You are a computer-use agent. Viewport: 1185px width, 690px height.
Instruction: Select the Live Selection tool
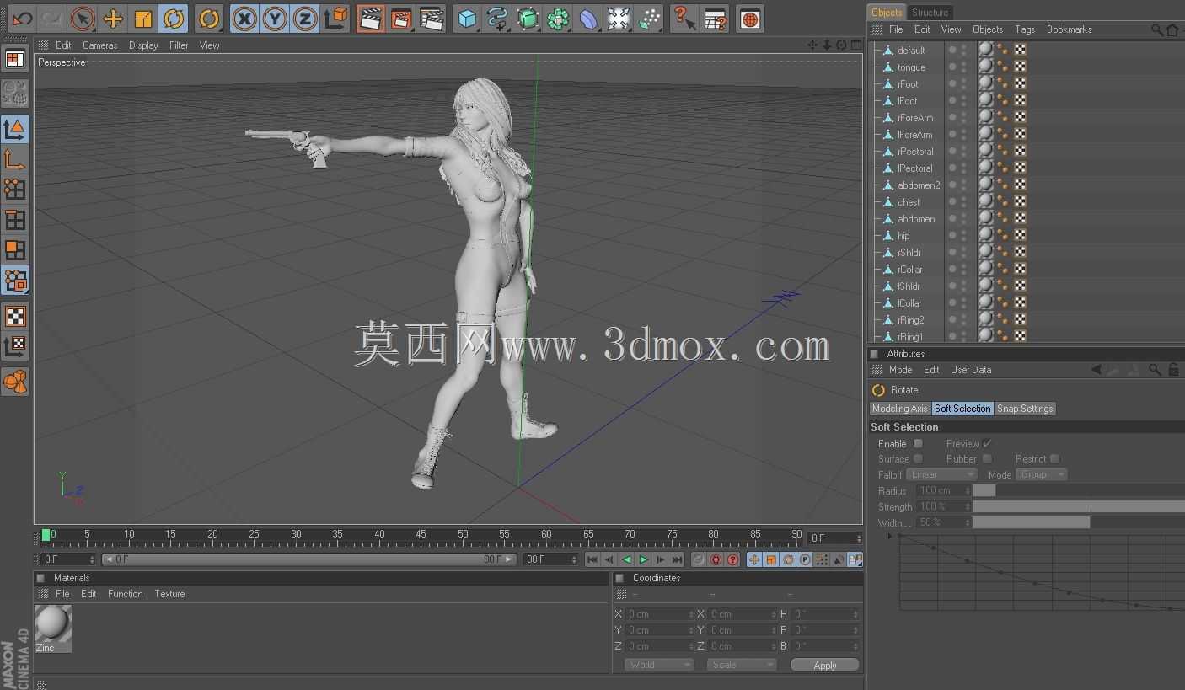click(x=82, y=18)
